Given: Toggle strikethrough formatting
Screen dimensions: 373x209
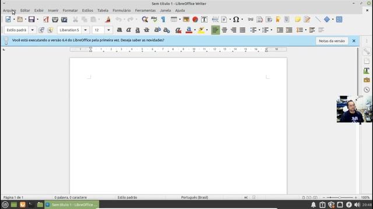Looking at the screenshot, I should 147,30.
